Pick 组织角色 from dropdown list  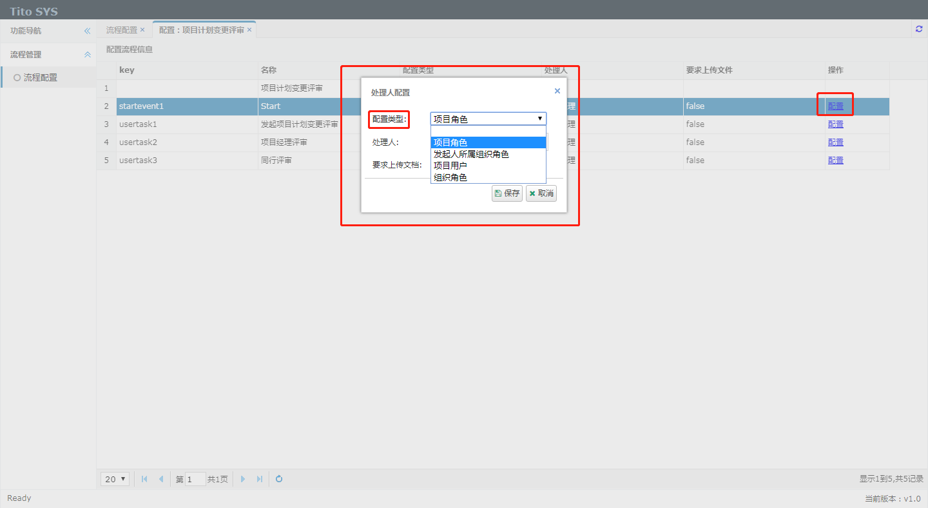tap(450, 177)
